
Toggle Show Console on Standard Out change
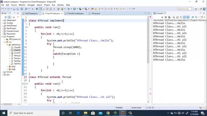pyautogui.click(x=184, y=17)
